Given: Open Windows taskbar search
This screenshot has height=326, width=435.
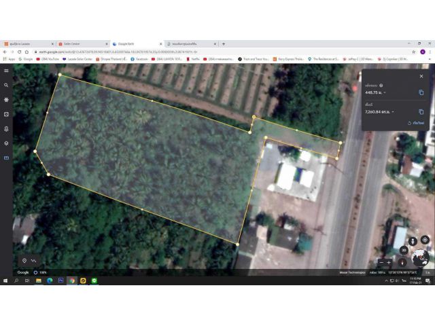Looking at the screenshot, I should pos(16,280).
